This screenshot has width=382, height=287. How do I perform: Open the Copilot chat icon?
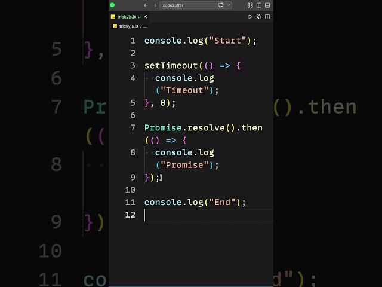coord(220,5)
